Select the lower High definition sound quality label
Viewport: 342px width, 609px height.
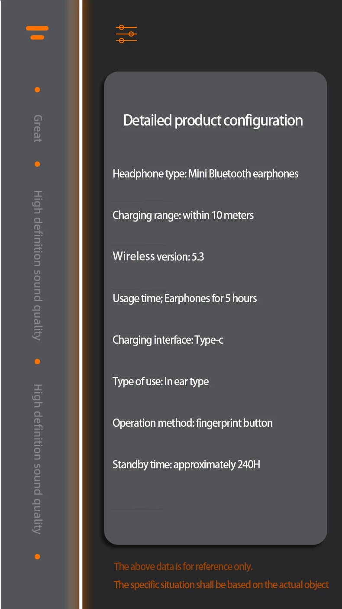coord(38,459)
